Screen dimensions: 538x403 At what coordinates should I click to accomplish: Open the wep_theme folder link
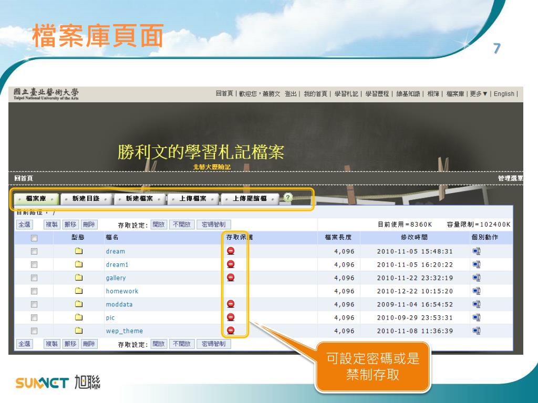click(x=124, y=331)
